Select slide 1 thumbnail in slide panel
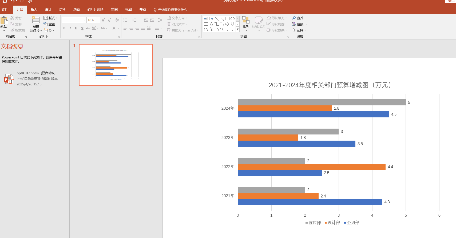Screen dimensions: 456x238 pos(116,65)
